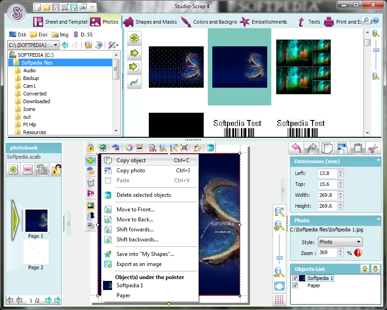Viewport: 387px width, 310px height.
Task: Click the red exclamation zoom warning icon
Action: pyautogui.click(x=358, y=253)
